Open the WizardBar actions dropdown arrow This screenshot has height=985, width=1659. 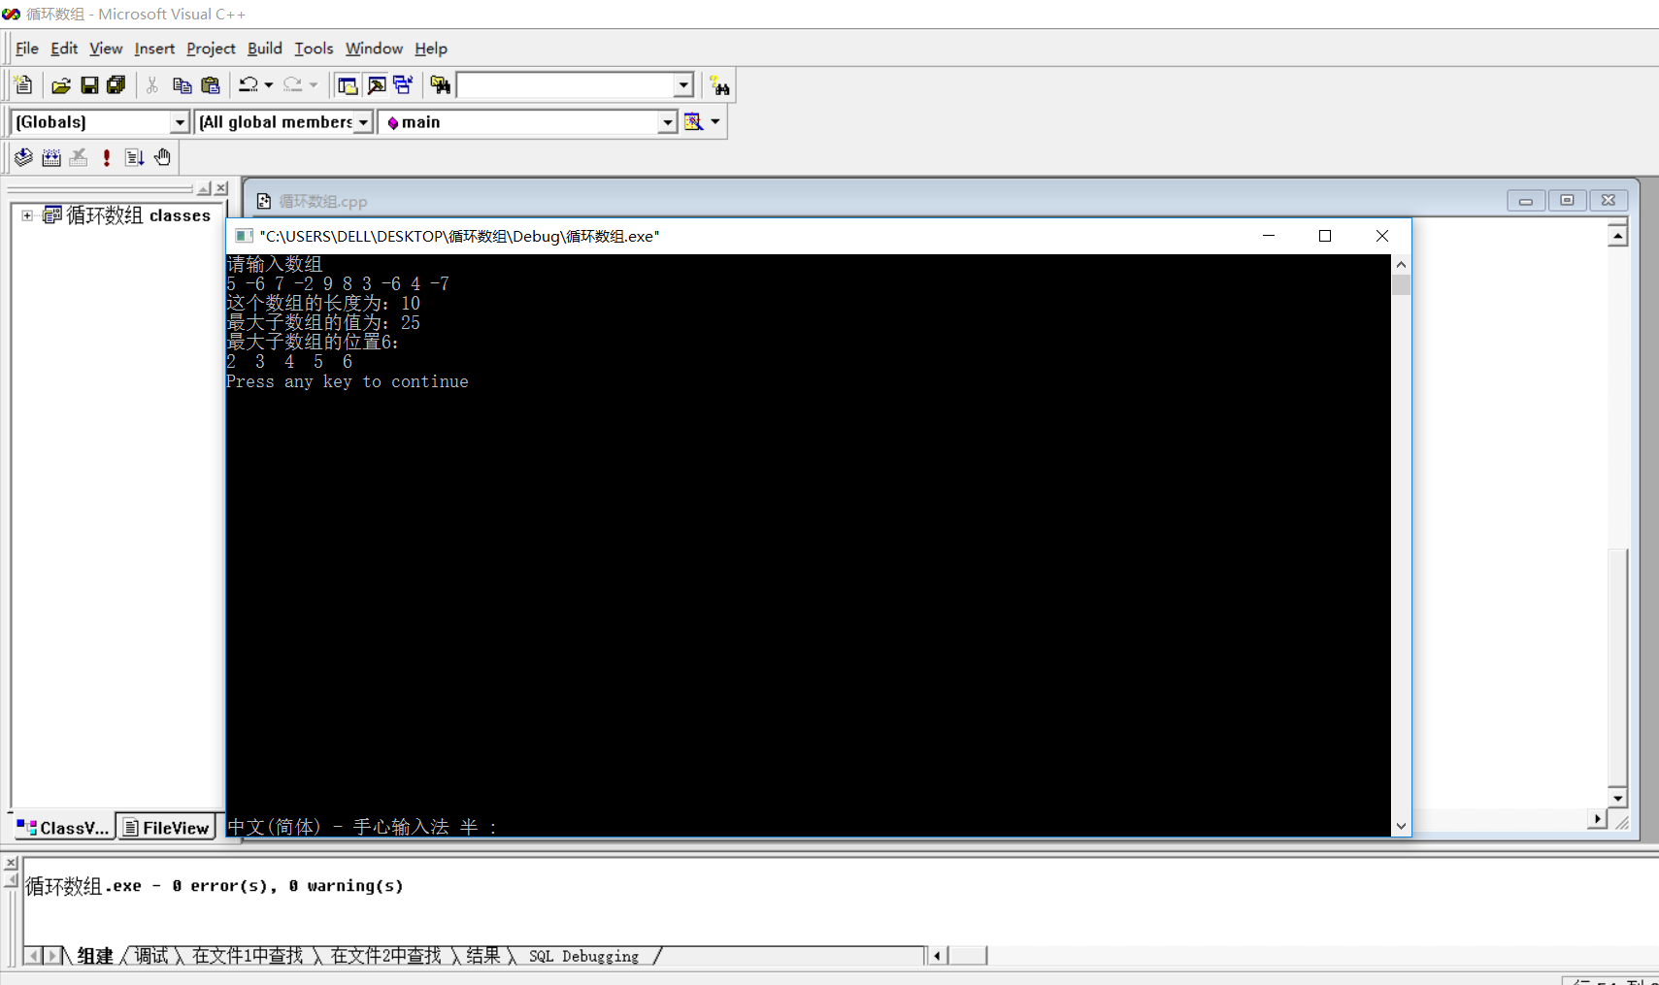[715, 121]
